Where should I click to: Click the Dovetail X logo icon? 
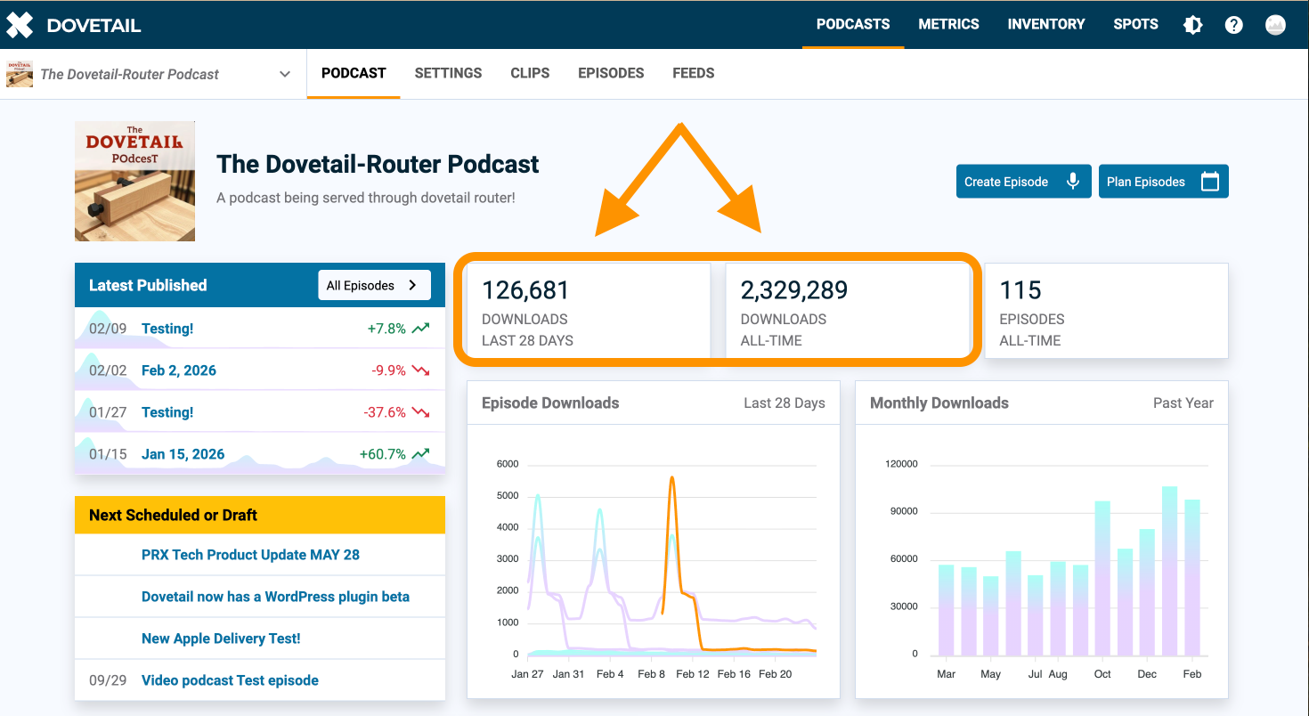[x=20, y=25]
